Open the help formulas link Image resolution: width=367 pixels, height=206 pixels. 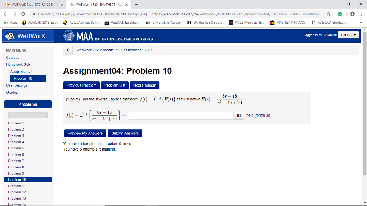(x=259, y=115)
